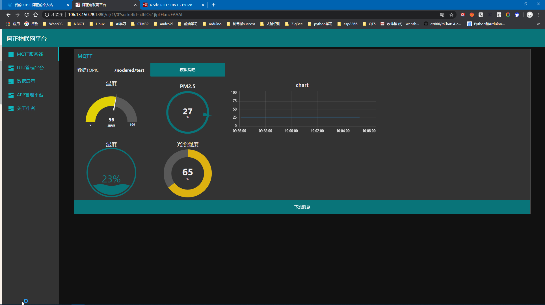Click the not-secure site info icon

[x=47, y=15]
